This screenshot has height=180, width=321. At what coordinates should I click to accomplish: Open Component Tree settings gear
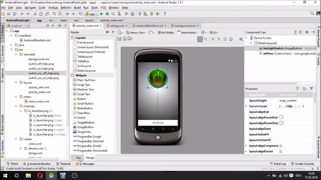tap(307, 32)
